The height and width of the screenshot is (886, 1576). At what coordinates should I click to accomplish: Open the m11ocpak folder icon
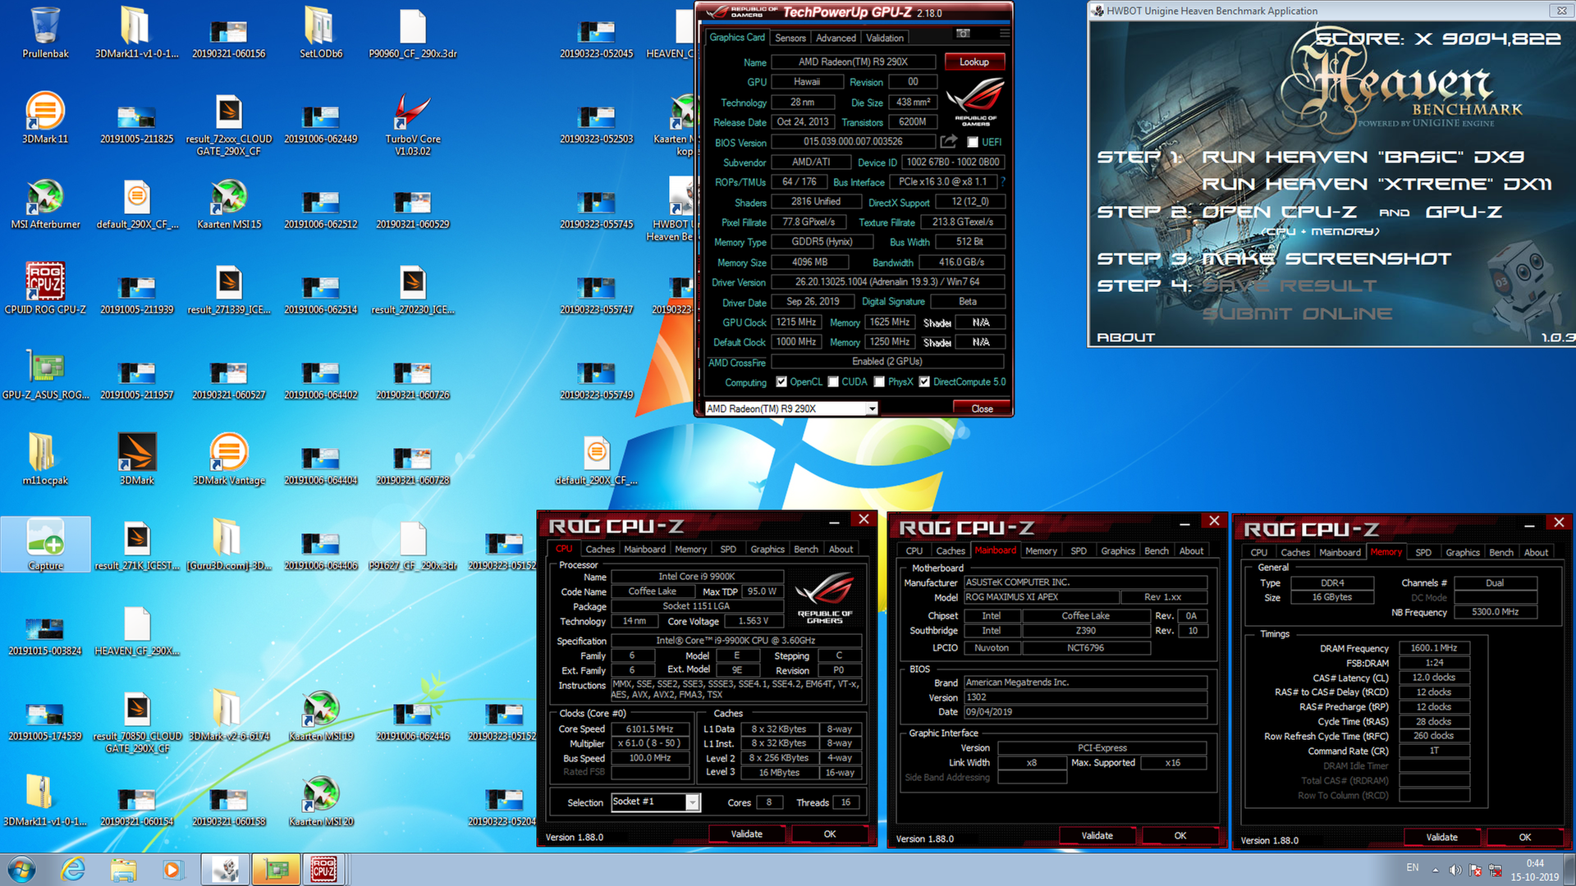[x=45, y=459]
